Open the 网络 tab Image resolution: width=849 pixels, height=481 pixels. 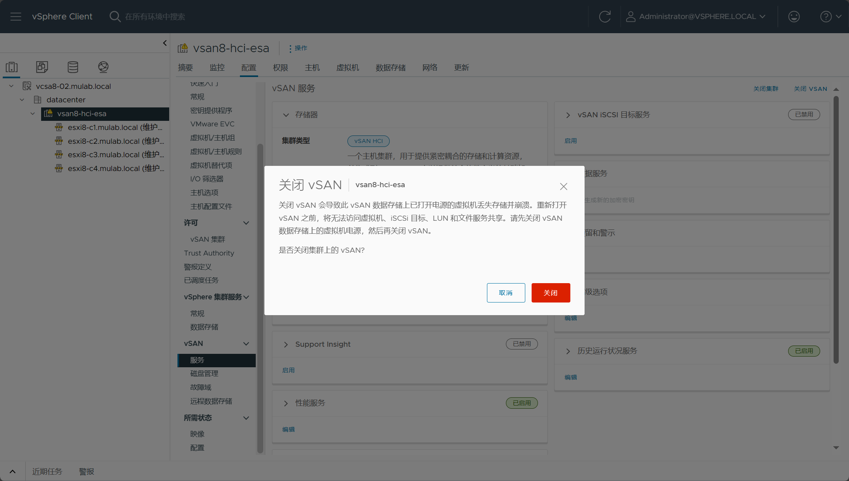430,68
